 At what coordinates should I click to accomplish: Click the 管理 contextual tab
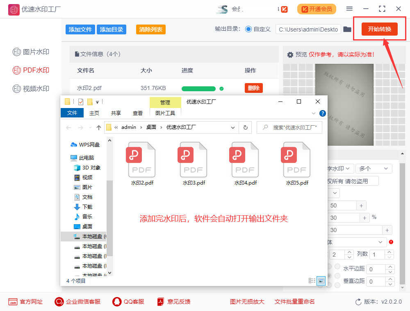pos(165,103)
